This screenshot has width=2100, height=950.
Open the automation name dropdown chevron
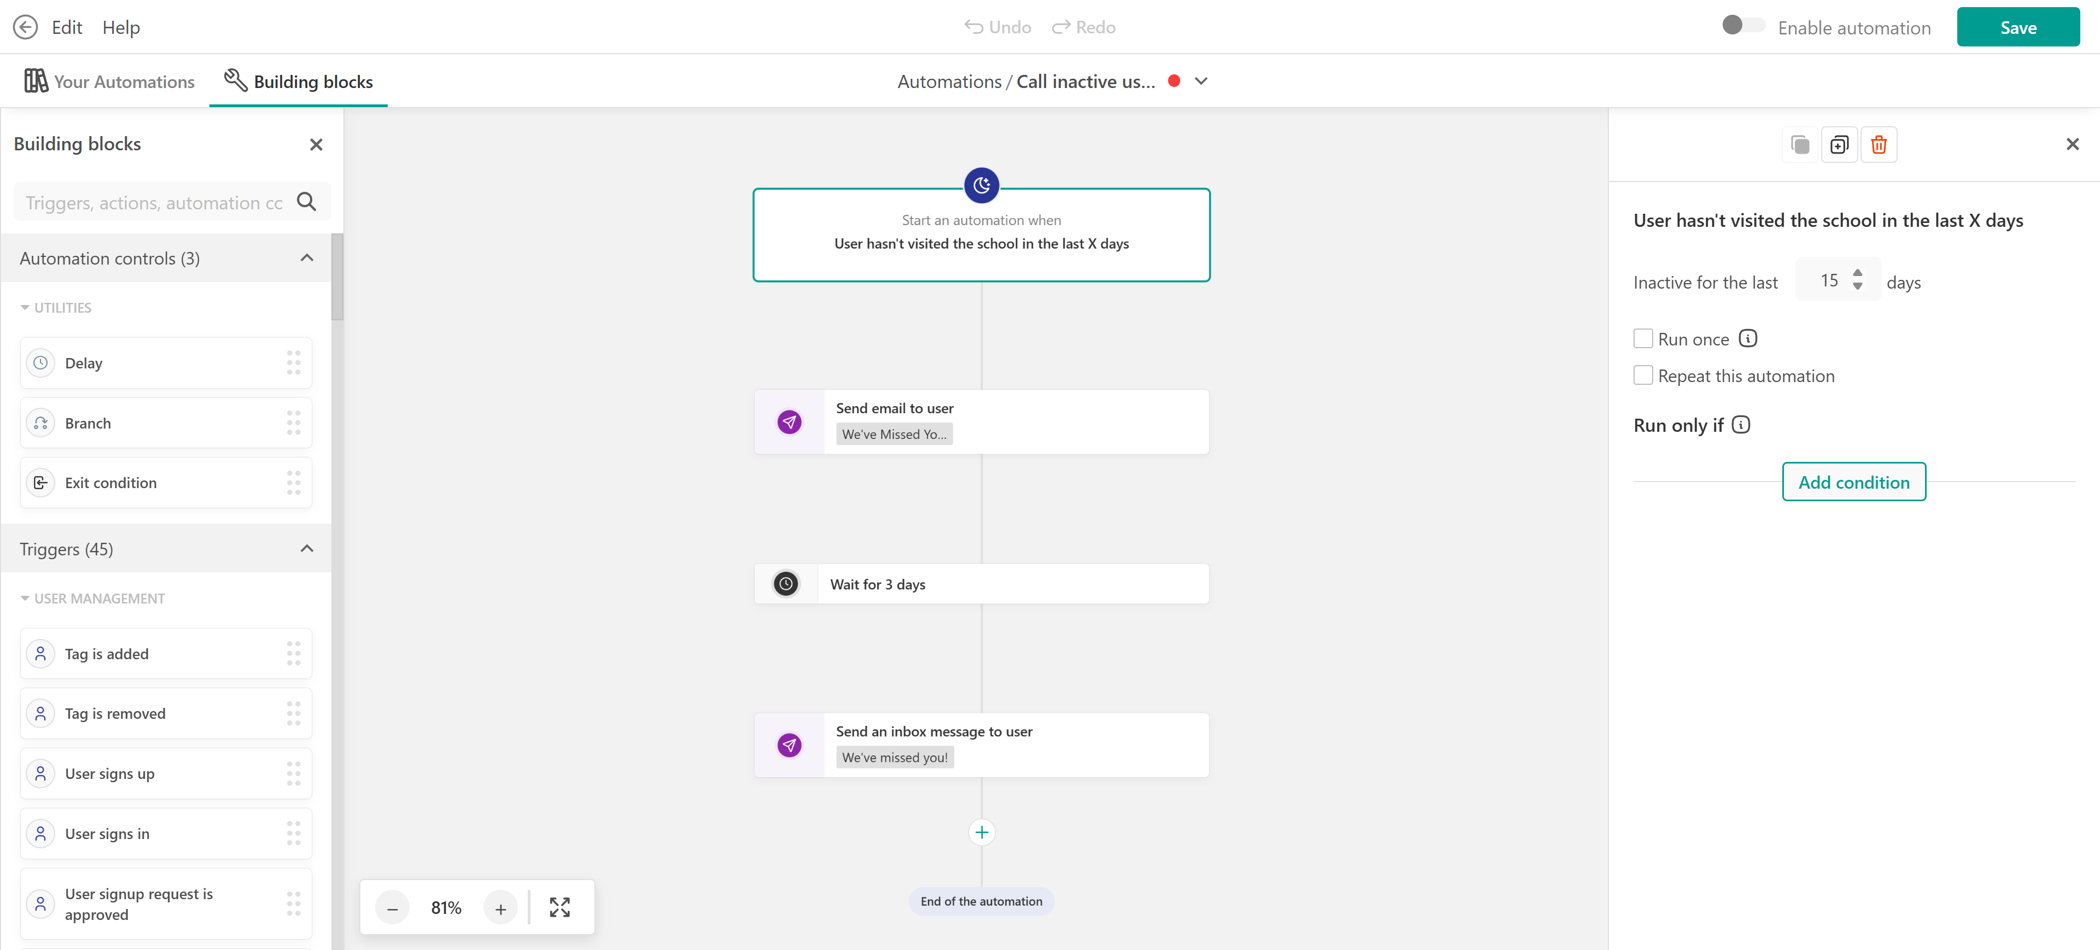pos(1201,81)
